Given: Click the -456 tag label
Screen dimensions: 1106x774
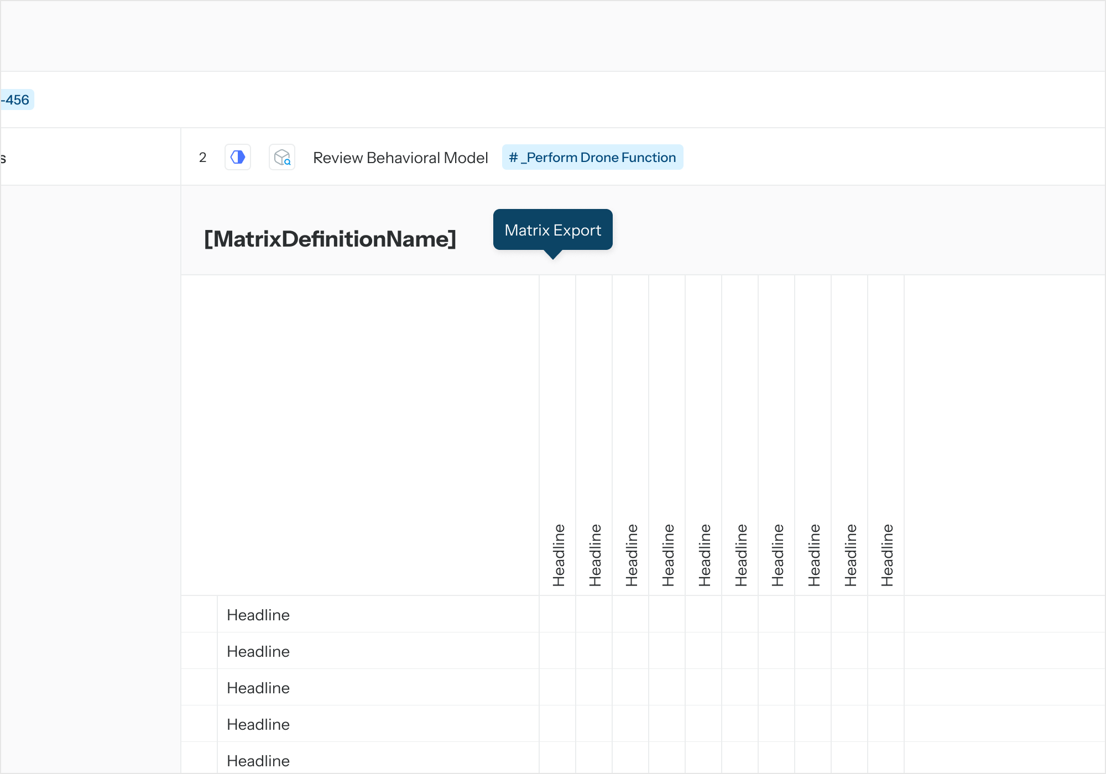Looking at the screenshot, I should [x=17, y=100].
